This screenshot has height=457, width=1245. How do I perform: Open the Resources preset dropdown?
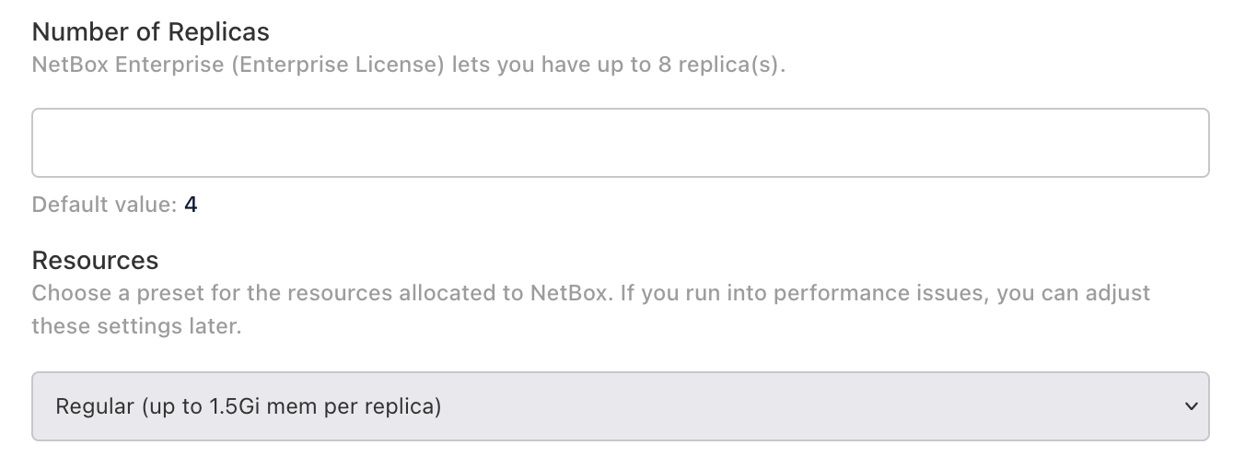620,405
